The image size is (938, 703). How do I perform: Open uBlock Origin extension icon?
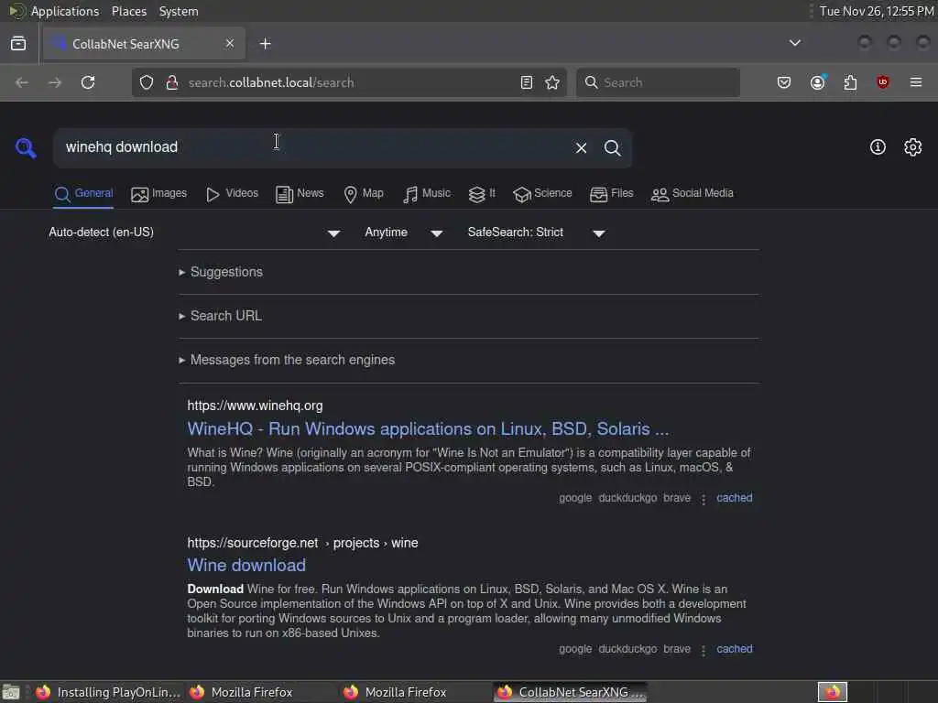tap(883, 82)
